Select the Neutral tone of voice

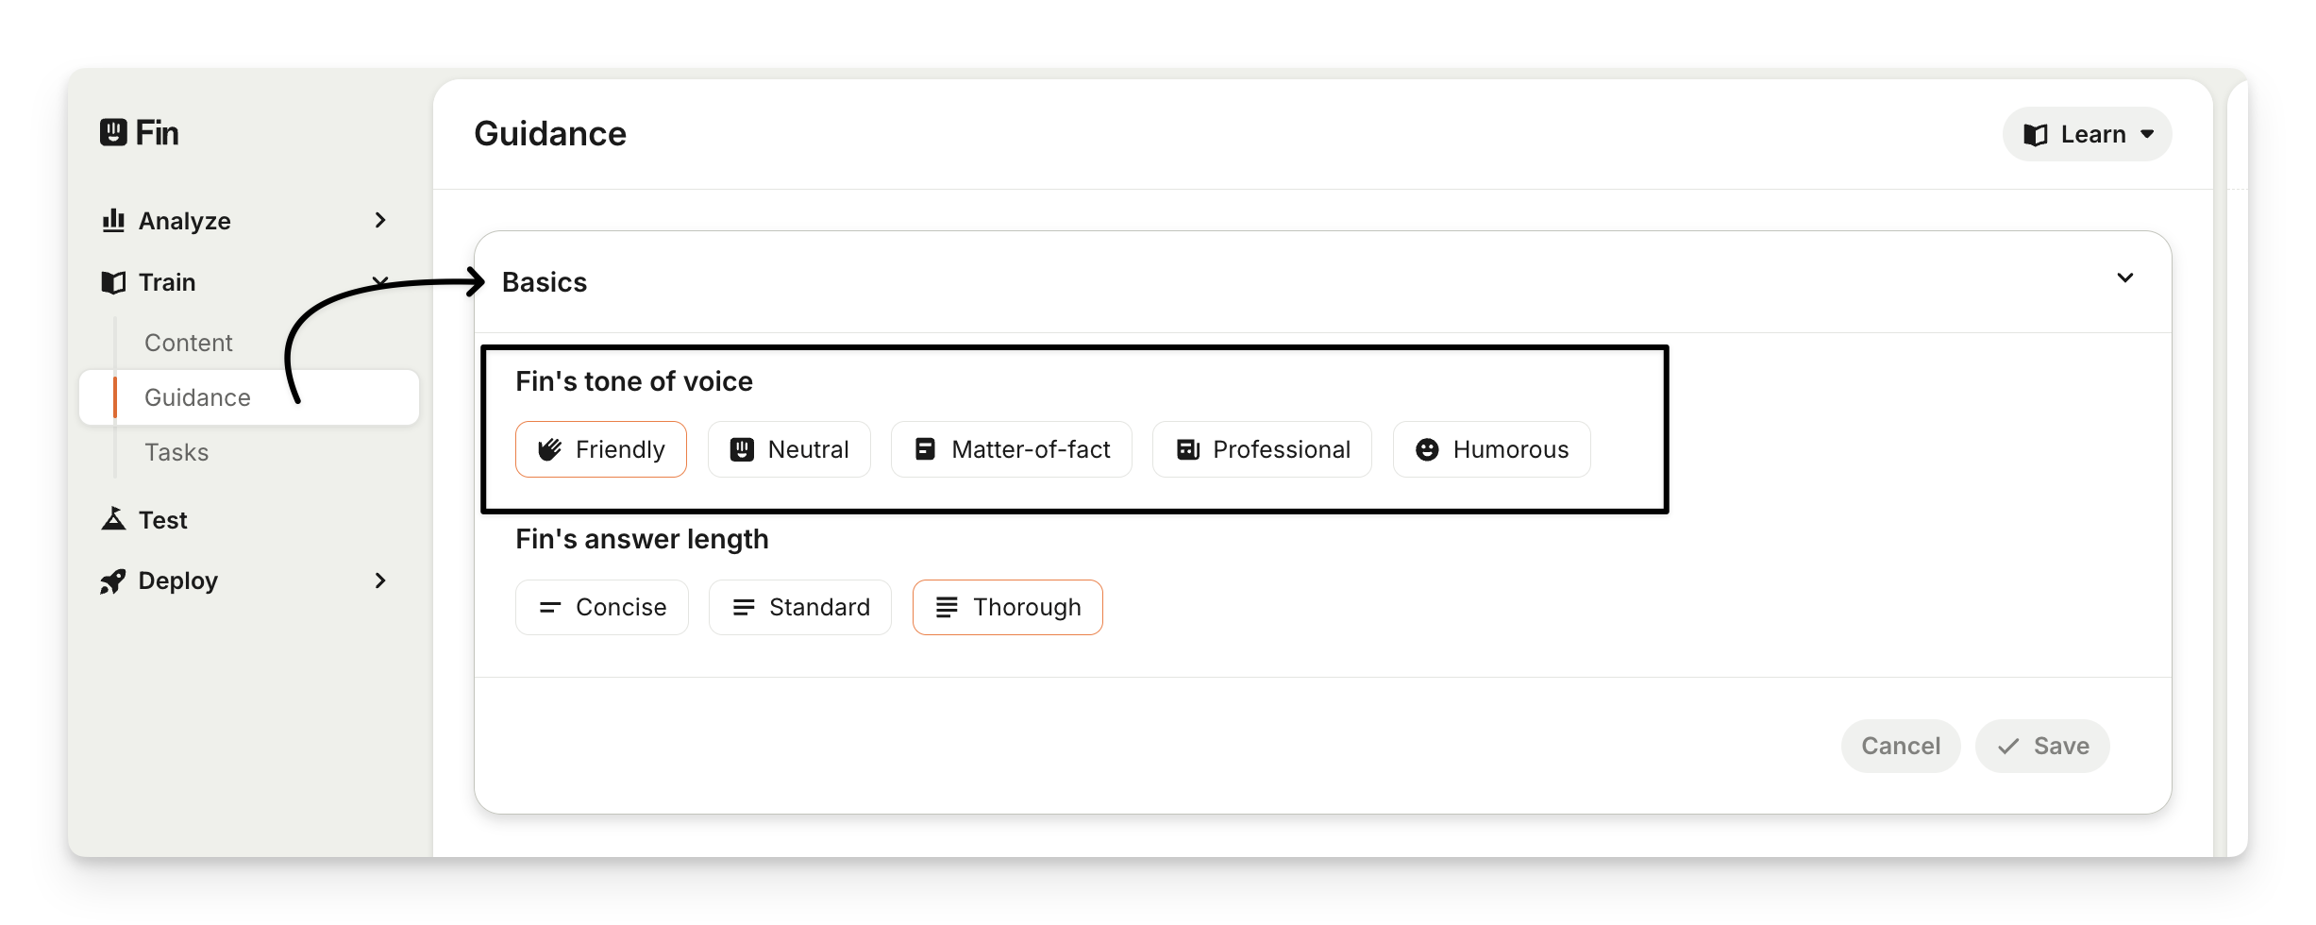click(789, 449)
